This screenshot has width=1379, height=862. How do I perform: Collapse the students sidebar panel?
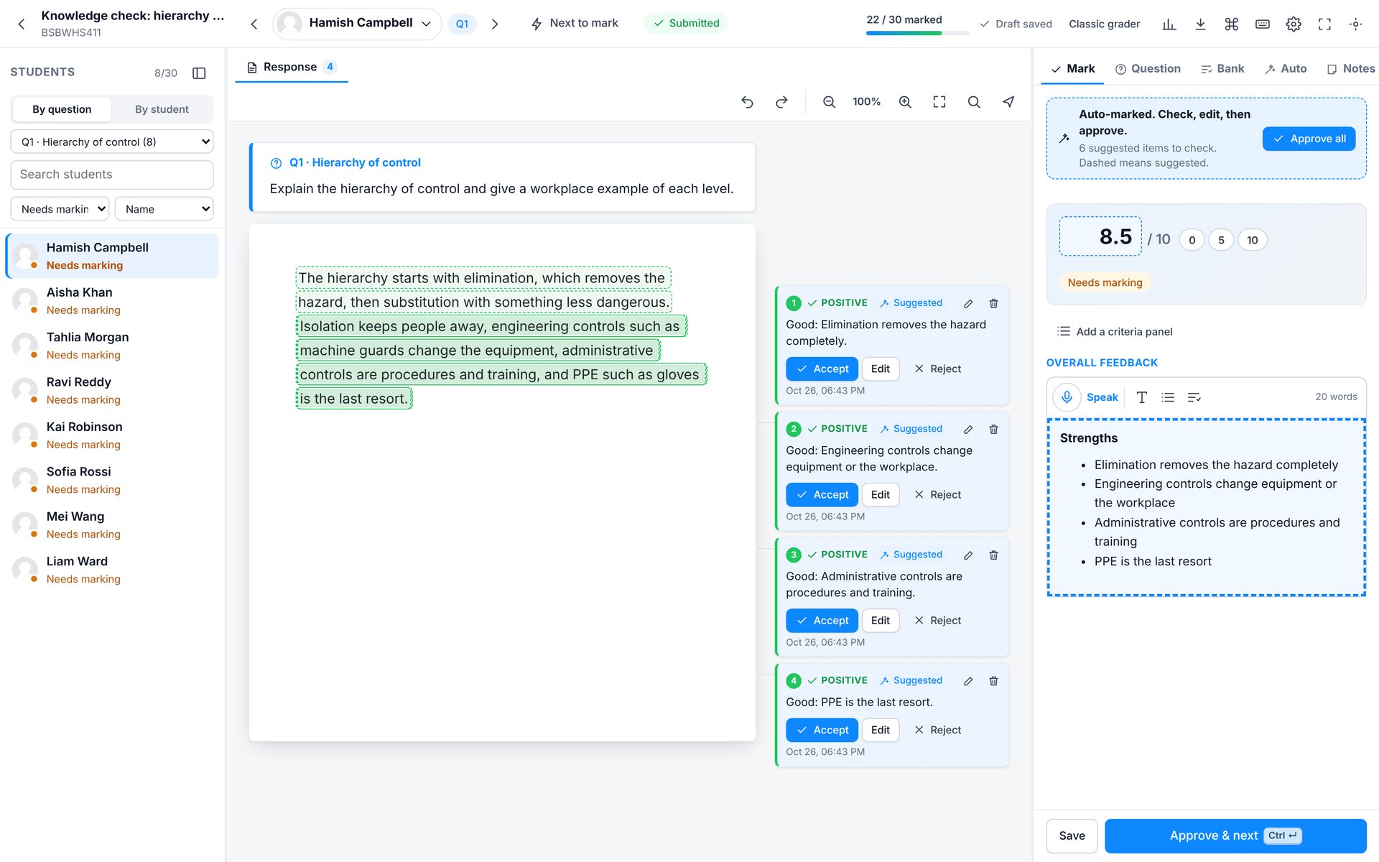[200, 73]
